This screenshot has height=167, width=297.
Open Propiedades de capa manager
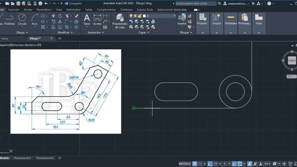point(120,21)
